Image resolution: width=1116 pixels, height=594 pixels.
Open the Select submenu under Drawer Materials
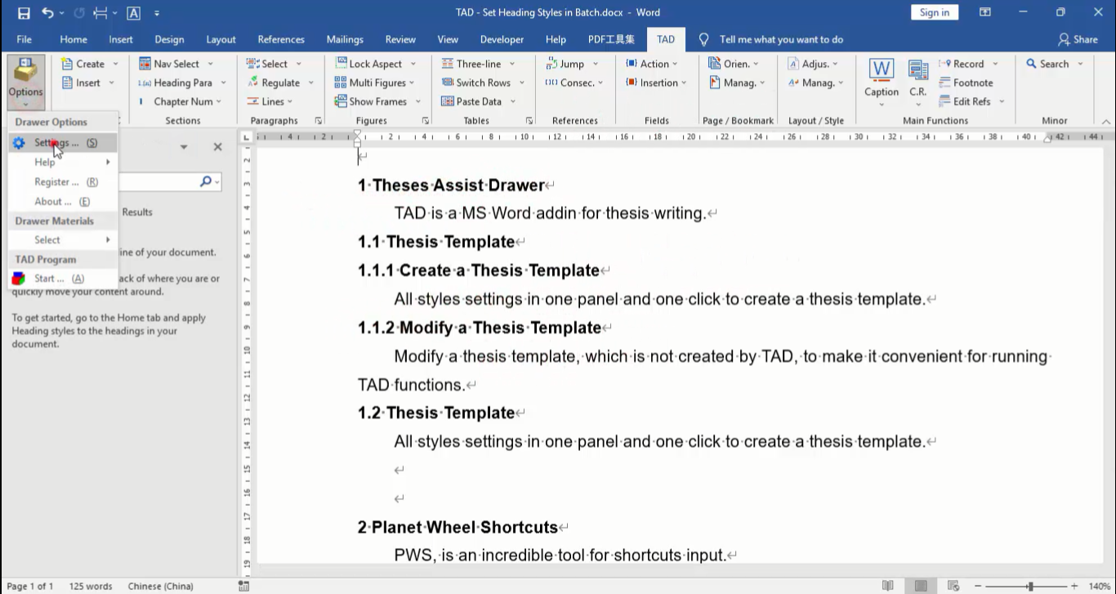[x=63, y=239]
